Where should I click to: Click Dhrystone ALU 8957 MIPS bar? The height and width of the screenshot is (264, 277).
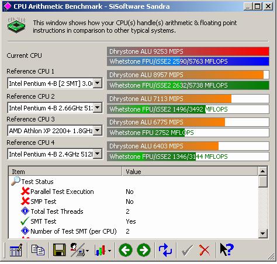(x=188, y=75)
